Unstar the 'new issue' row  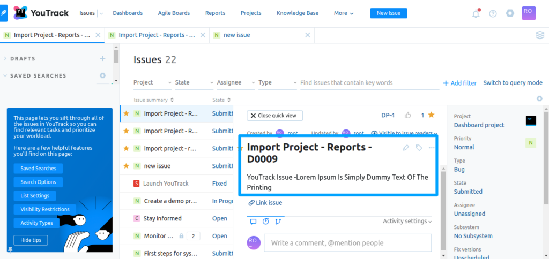[127, 166]
